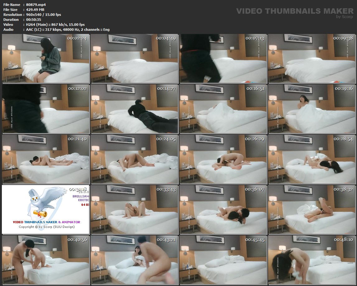Select the thumbnail stamped 00:04:49
This screenshot has height=286, width=357.
(134, 59)
